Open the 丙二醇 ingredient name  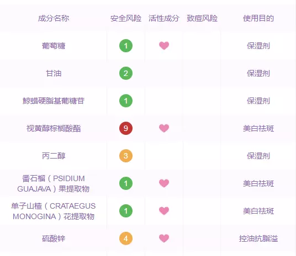[54, 156]
